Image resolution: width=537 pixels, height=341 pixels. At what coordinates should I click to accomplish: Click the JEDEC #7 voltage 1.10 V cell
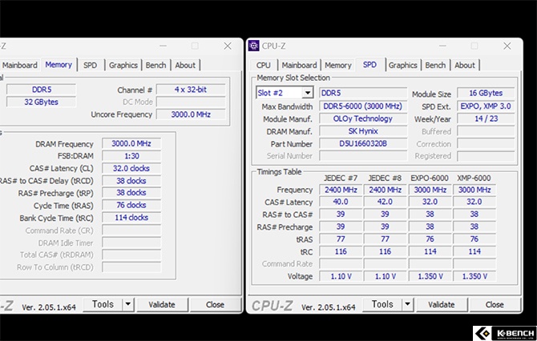[341, 276]
